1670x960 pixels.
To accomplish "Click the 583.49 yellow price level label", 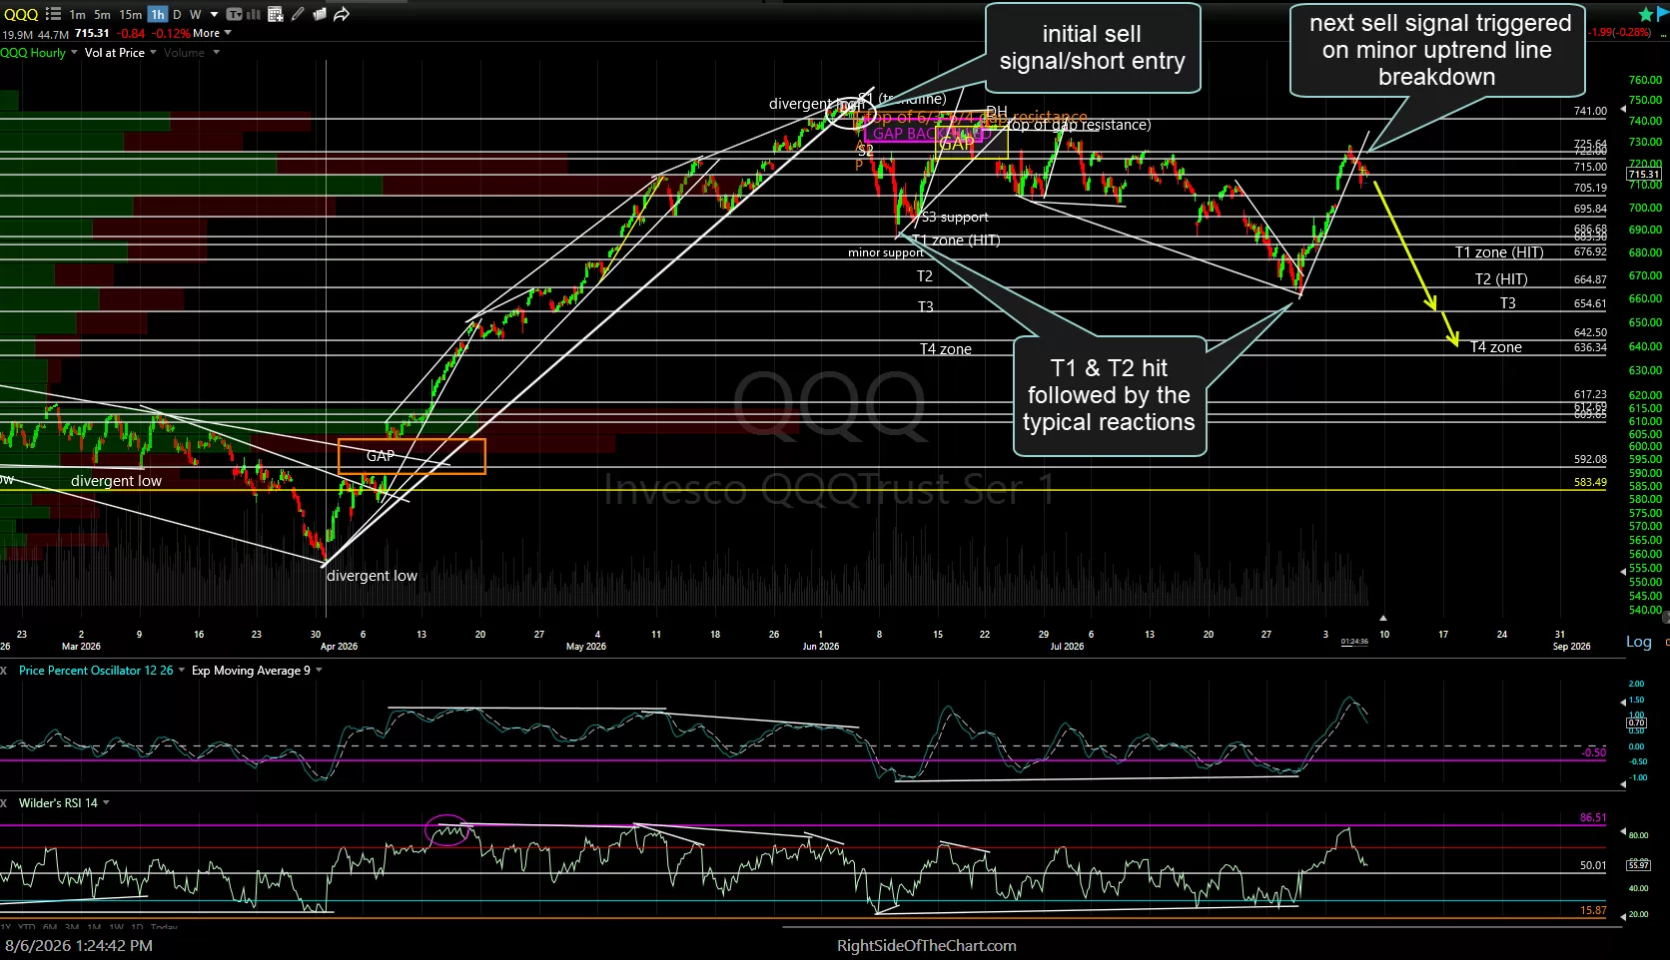I will 1590,482.
